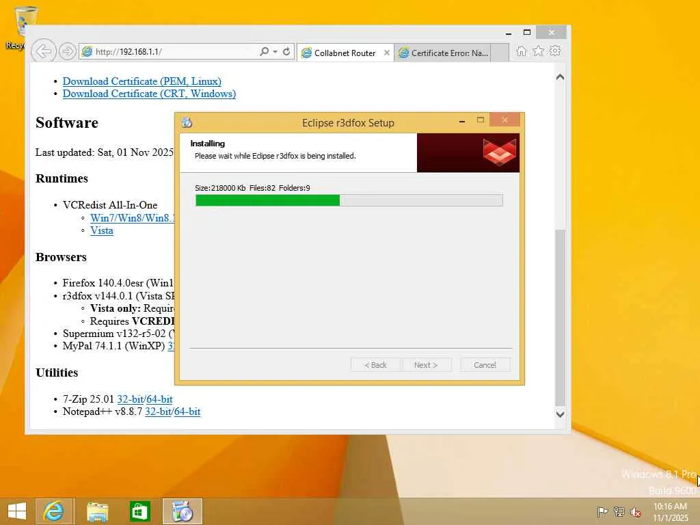Download 7-Zip 32-bit
The image size is (700, 525).
pyautogui.click(x=131, y=399)
